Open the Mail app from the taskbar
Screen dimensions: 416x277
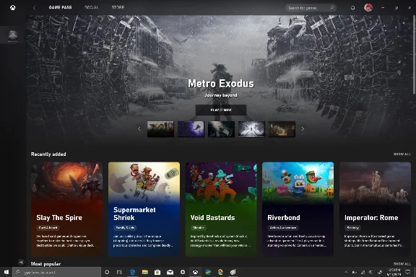pyautogui.click(x=170, y=272)
